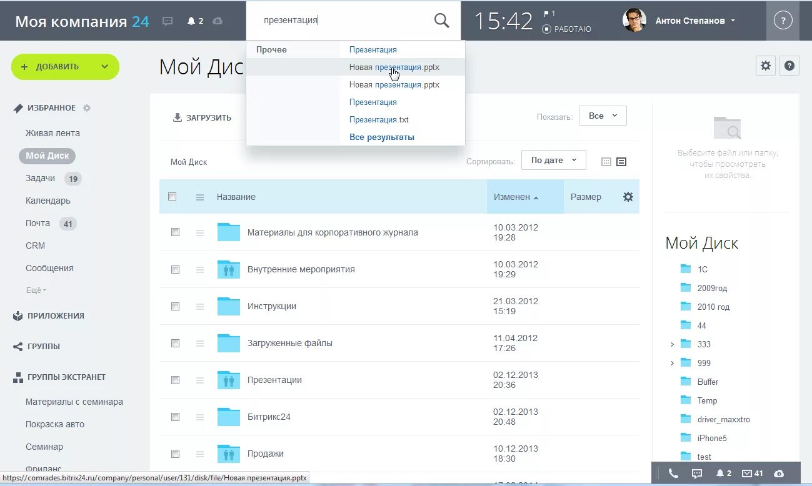Open disk settings gear next to title
The image size is (812, 486).
766,66
